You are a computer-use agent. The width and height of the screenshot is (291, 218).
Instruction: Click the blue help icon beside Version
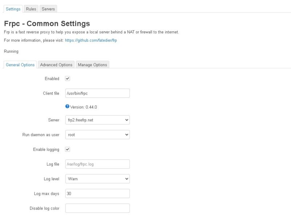(67, 106)
